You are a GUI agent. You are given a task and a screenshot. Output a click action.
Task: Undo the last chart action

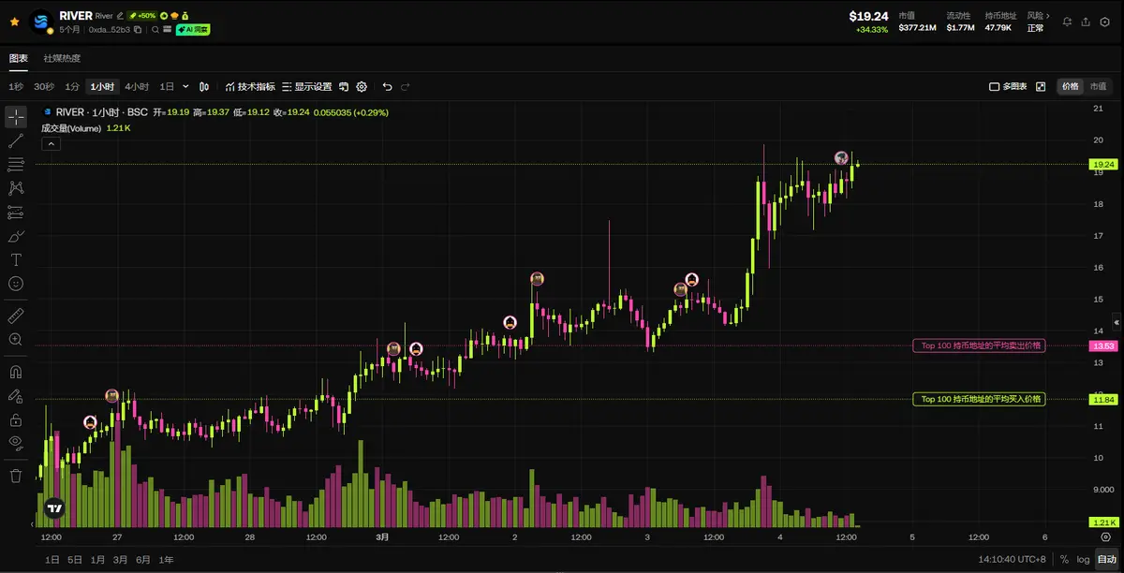(x=387, y=86)
